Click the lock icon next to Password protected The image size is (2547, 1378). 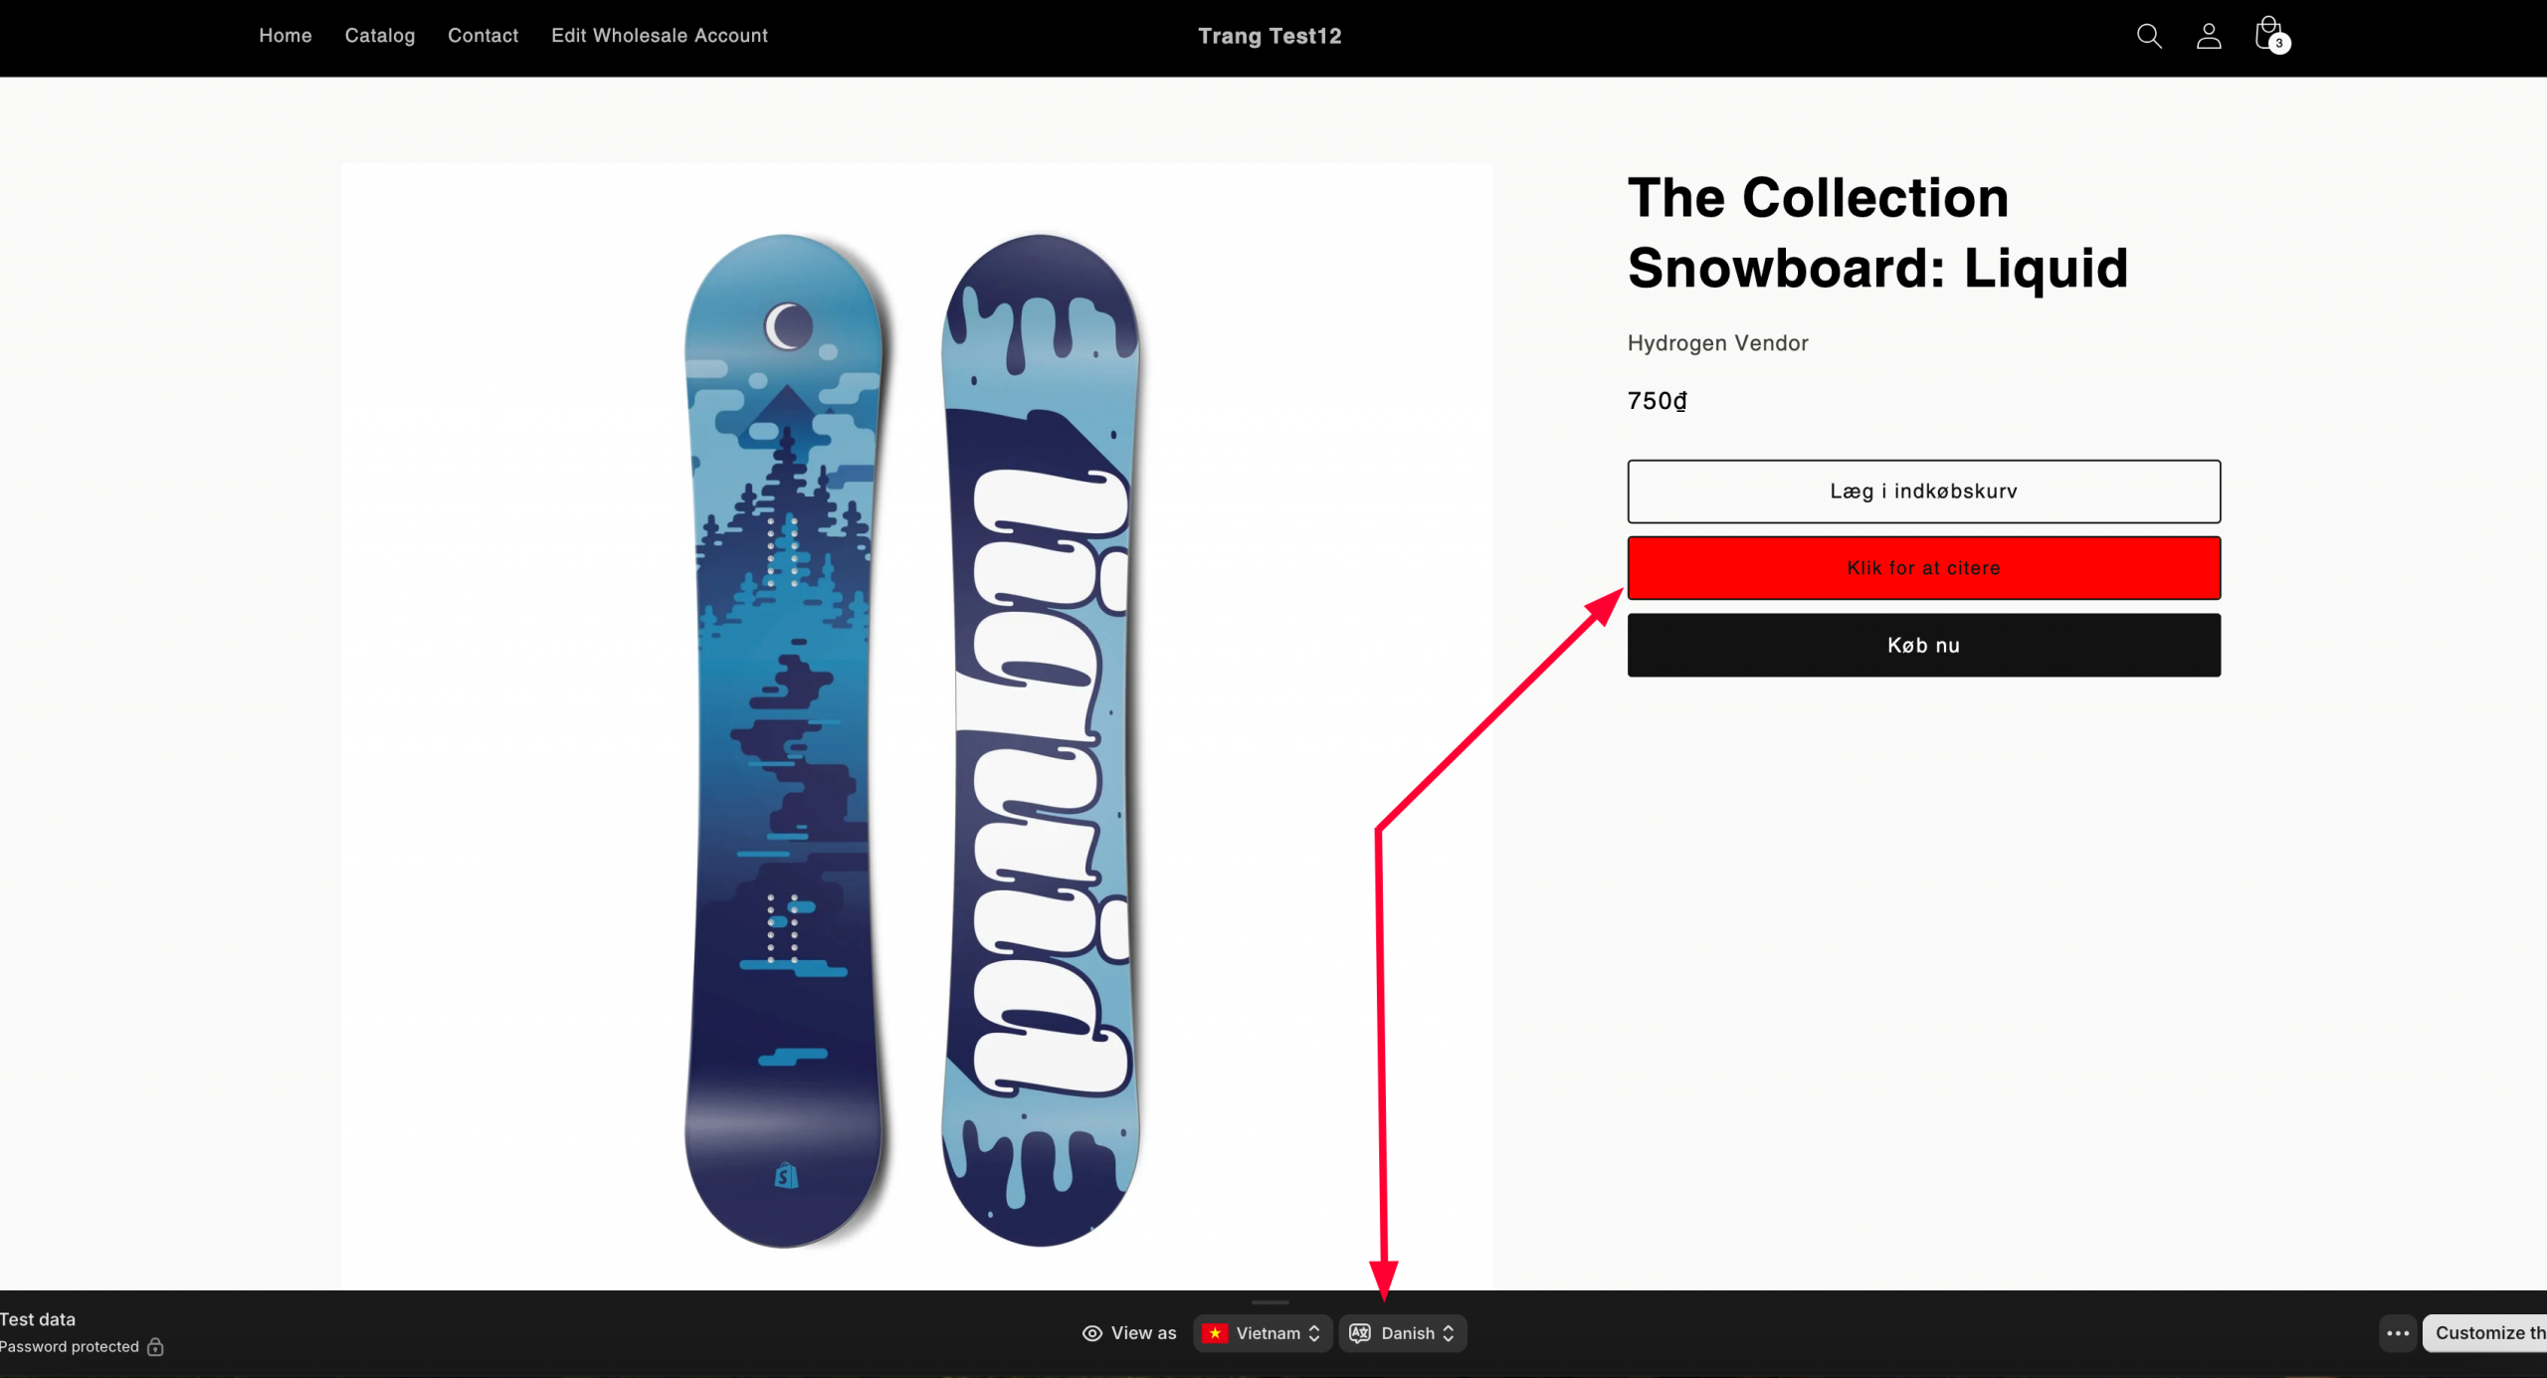tap(155, 1347)
